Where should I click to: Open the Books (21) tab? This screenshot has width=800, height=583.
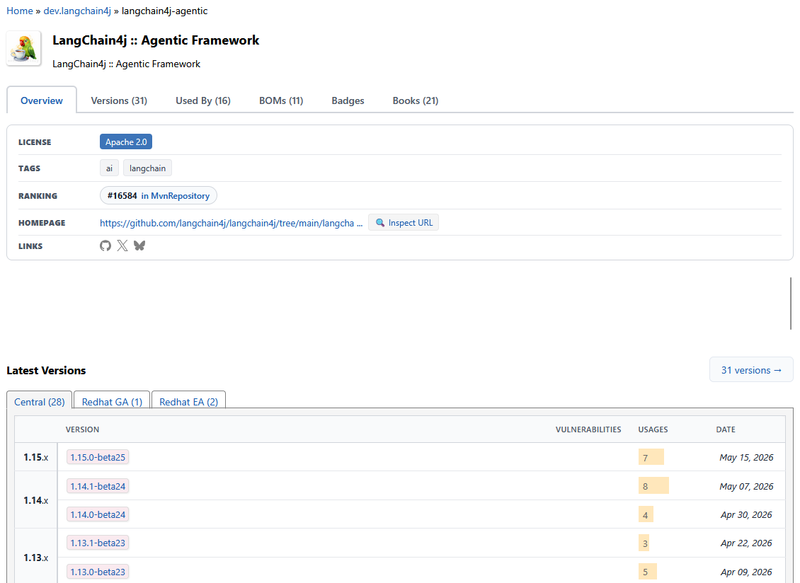[x=416, y=100]
